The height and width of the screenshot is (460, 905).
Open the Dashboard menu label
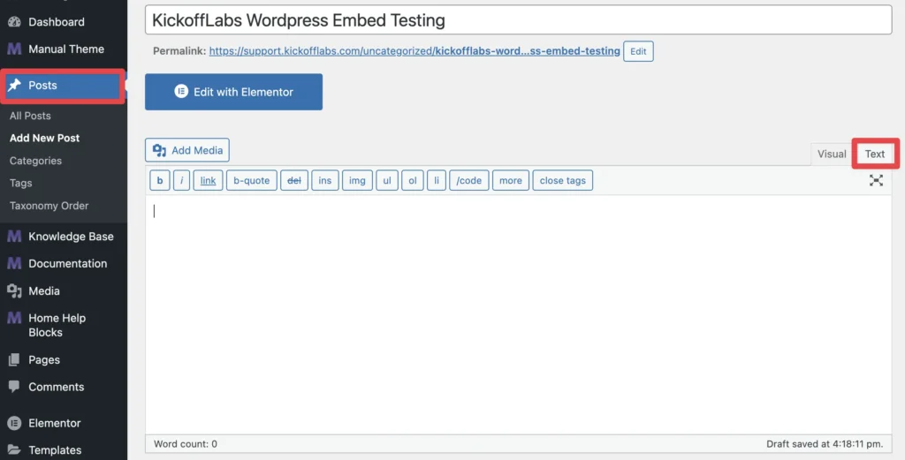click(x=57, y=22)
